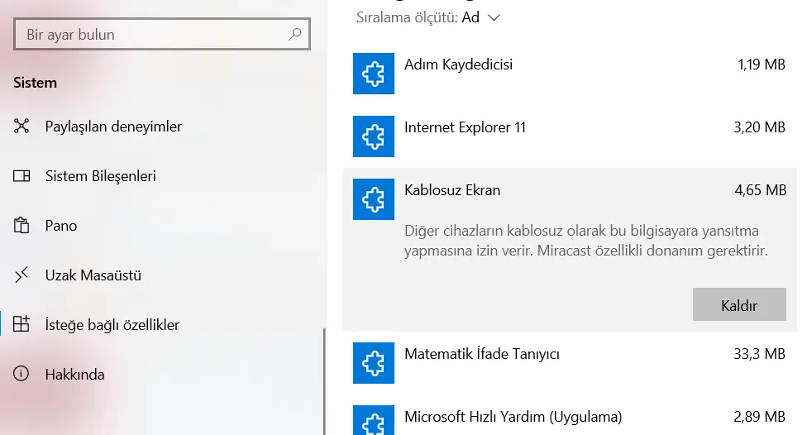Click the Adım Kaydedicisi puzzle icon
Viewport: 807px width, 435px height.
374,74
